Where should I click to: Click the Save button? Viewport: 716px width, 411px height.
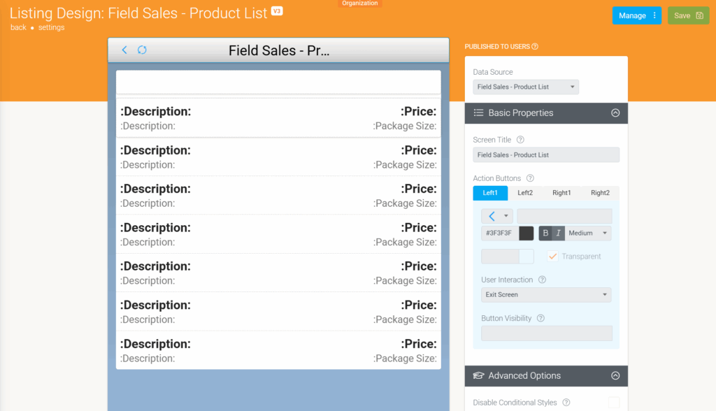pos(688,15)
